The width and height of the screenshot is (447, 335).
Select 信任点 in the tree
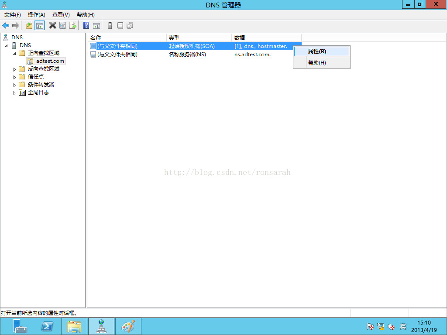(x=36, y=77)
